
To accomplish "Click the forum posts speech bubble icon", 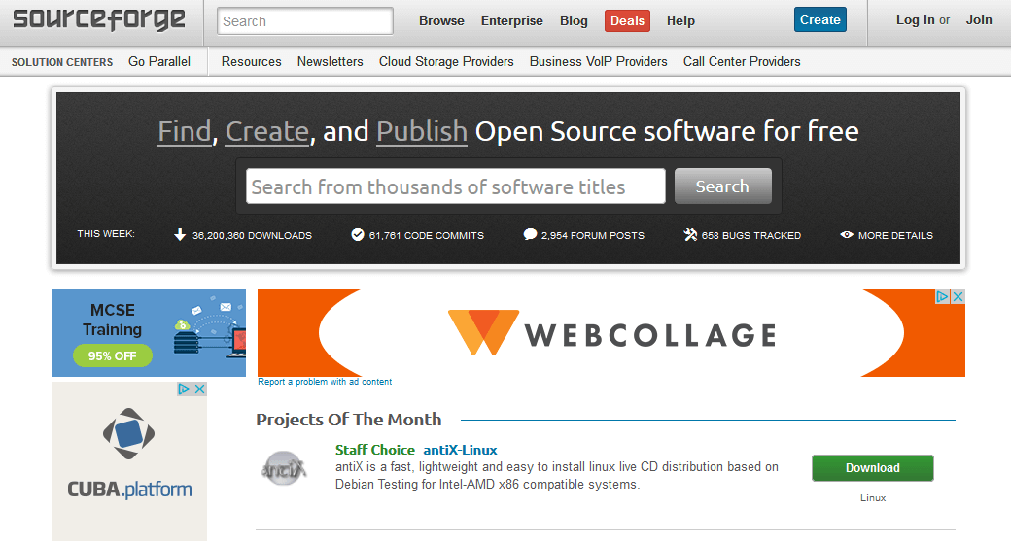I will pos(530,234).
